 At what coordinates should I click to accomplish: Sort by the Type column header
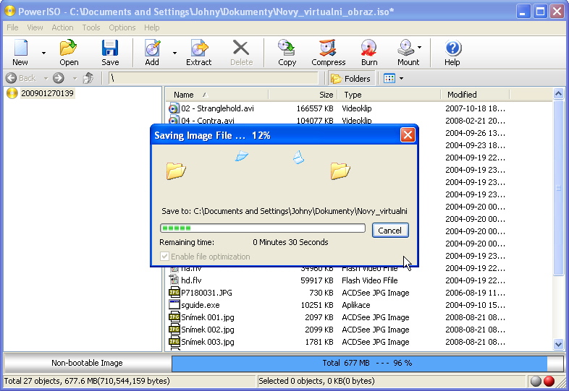[389, 95]
